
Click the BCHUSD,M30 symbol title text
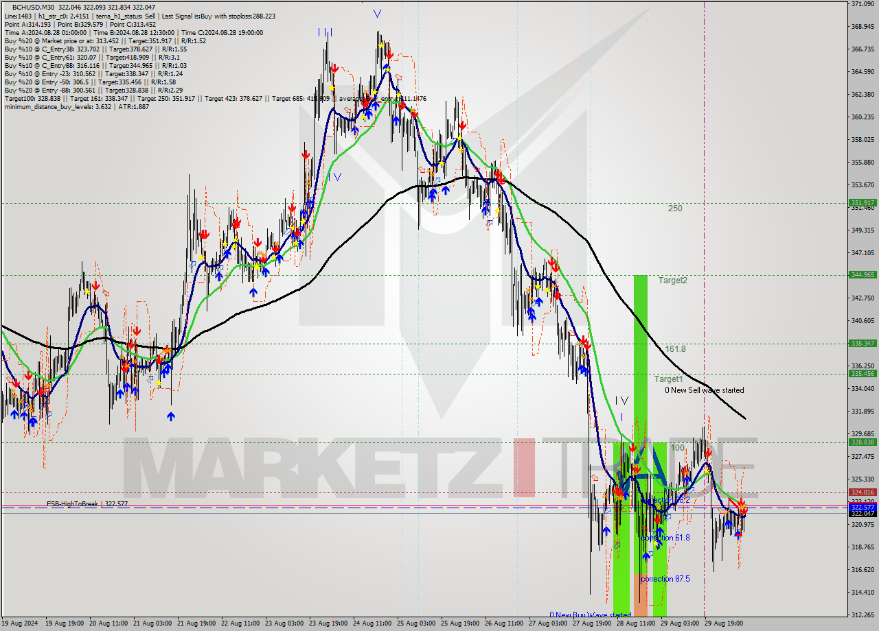point(33,7)
